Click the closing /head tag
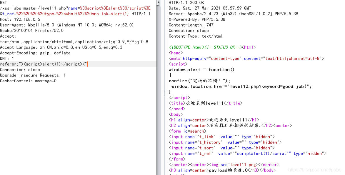 tap(177, 109)
